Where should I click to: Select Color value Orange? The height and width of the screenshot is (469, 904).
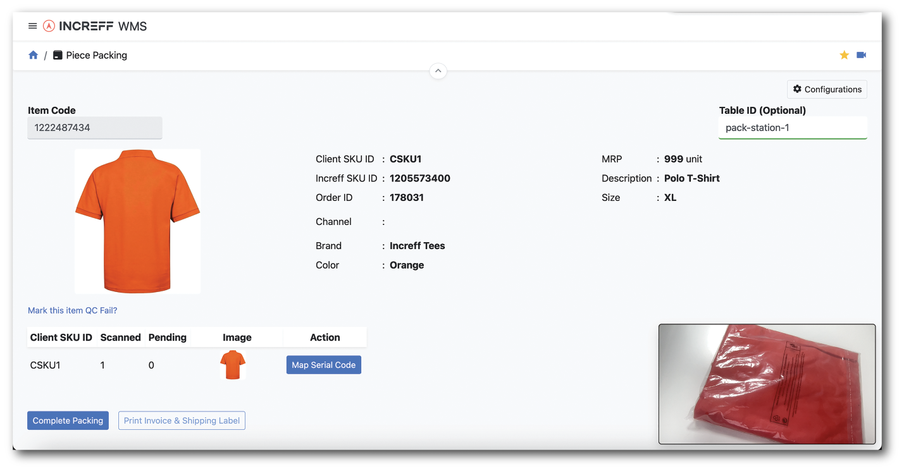click(x=407, y=265)
